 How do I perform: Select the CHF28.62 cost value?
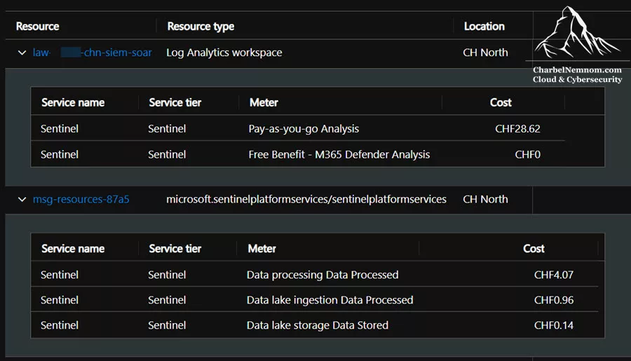click(x=517, y=129)
